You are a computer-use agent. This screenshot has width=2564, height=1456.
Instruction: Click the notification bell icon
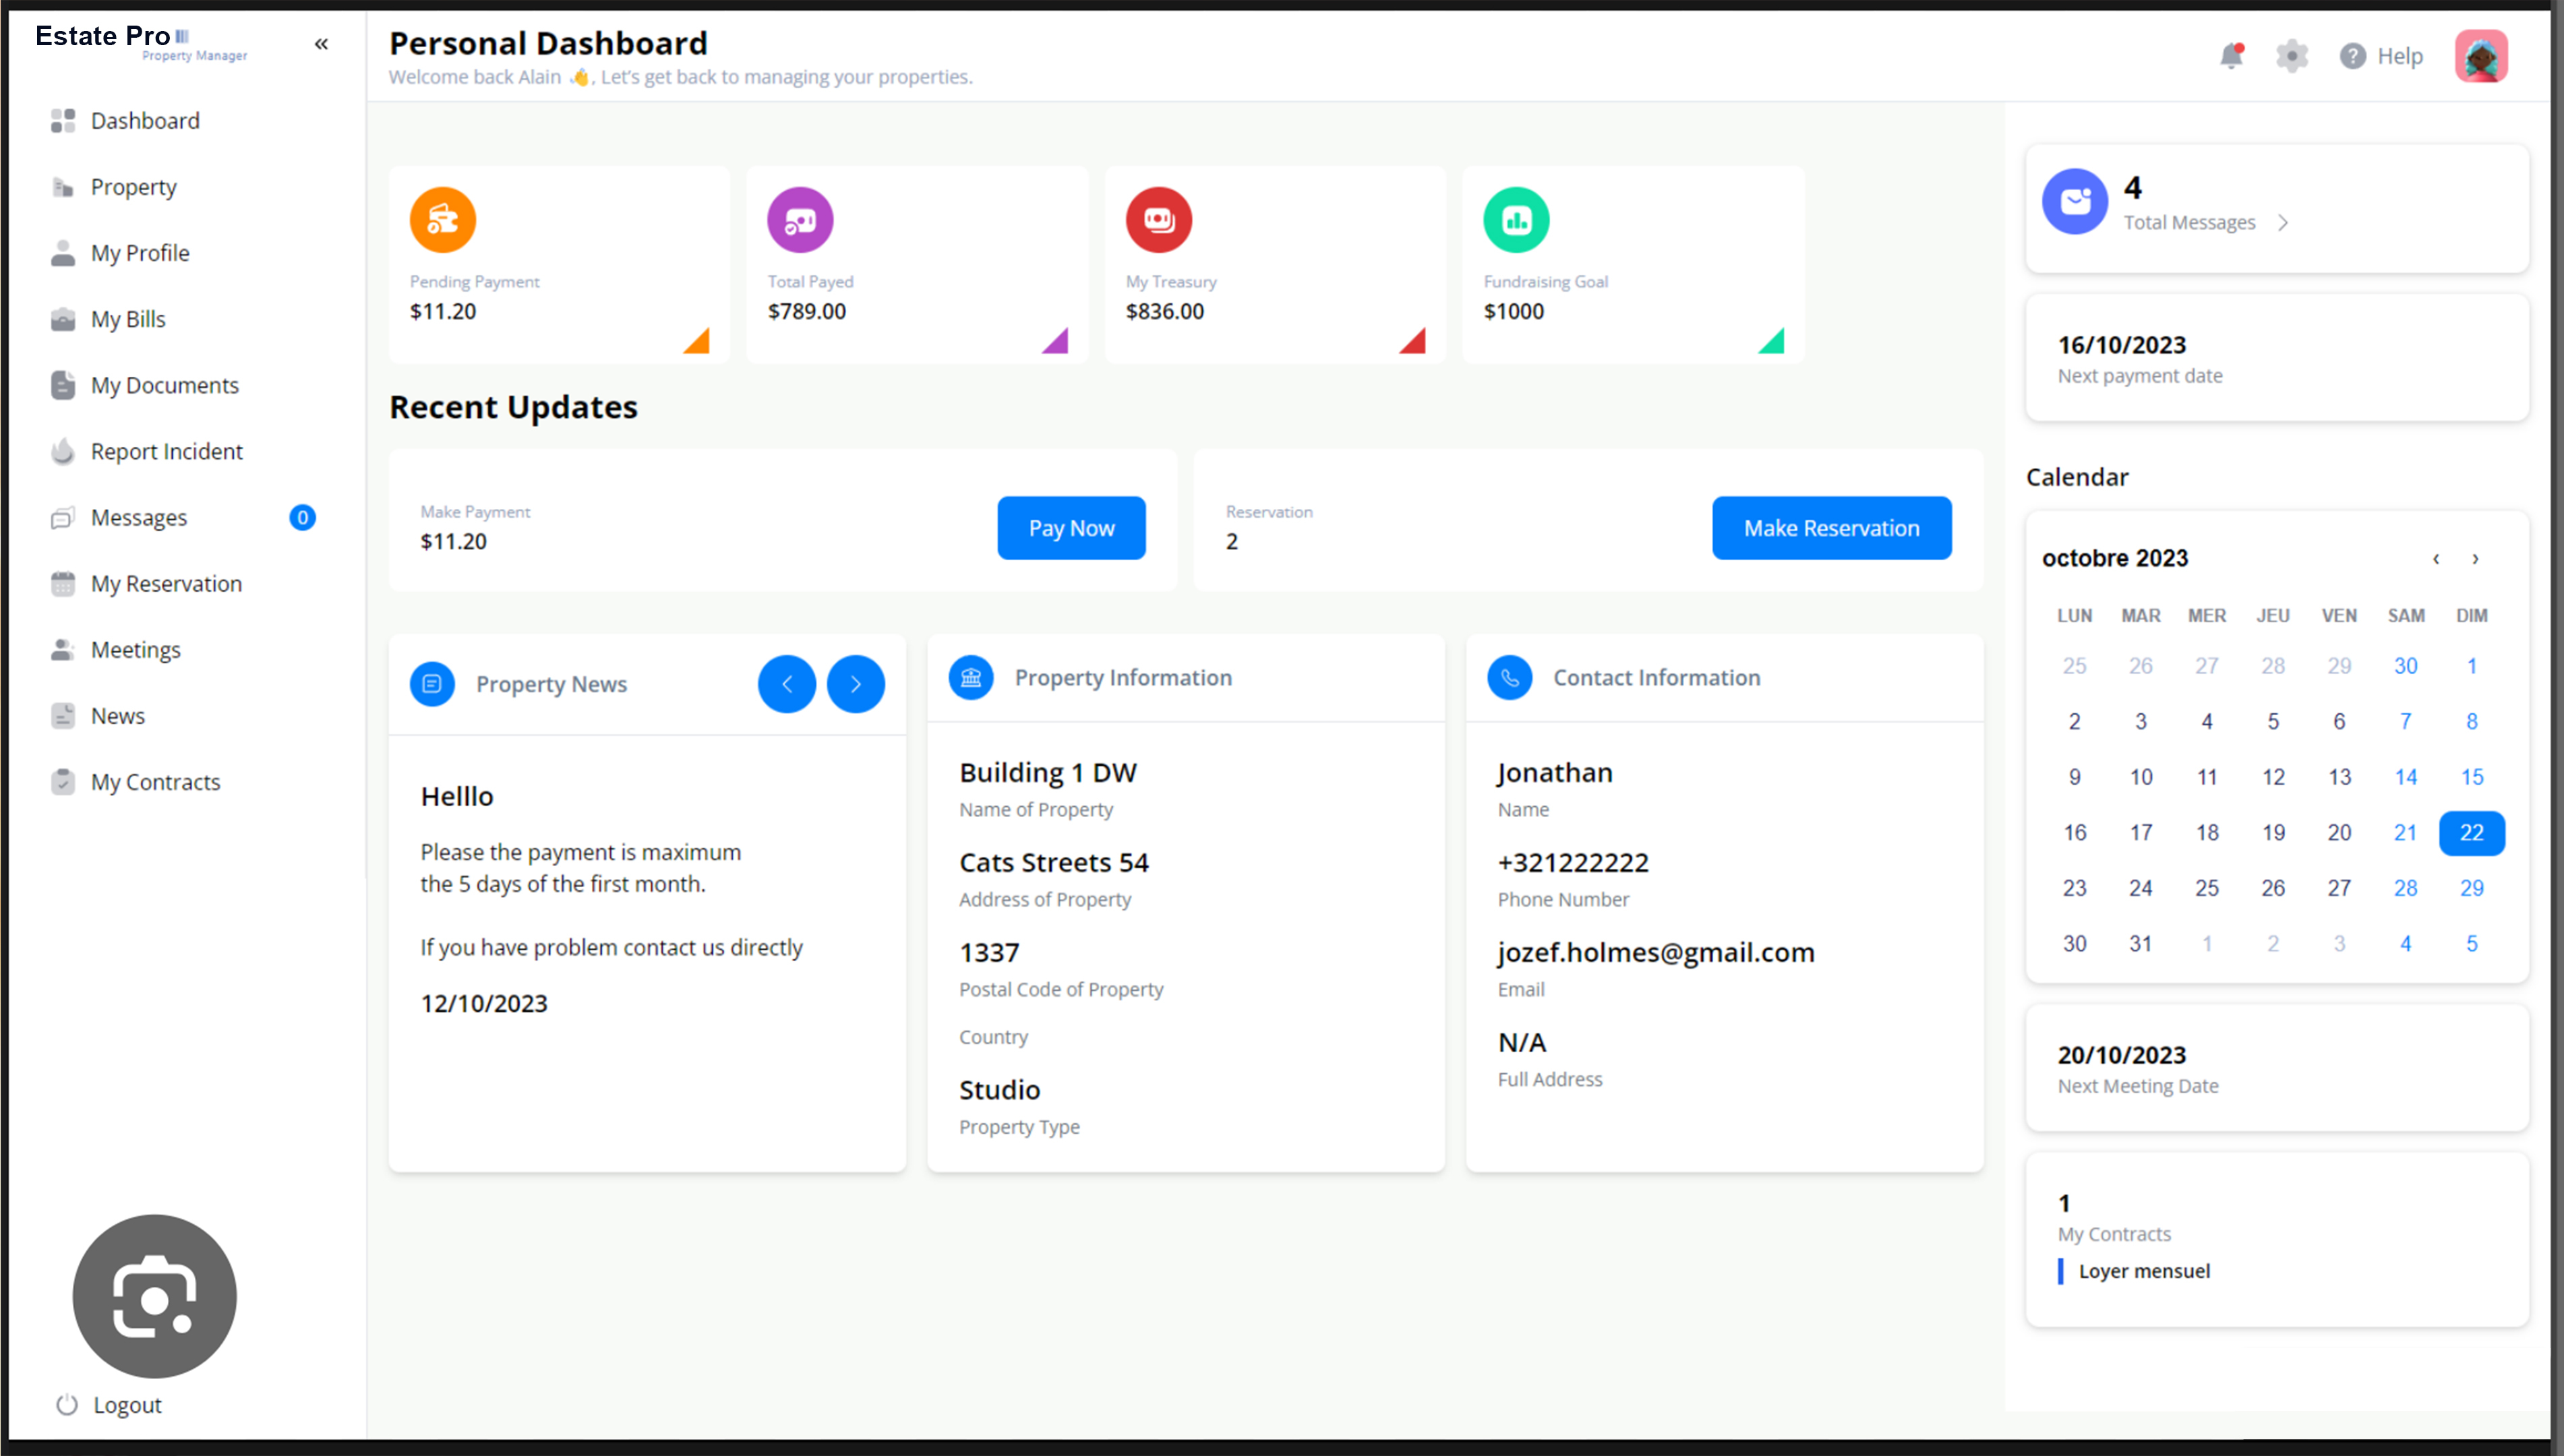[2231, 56]
